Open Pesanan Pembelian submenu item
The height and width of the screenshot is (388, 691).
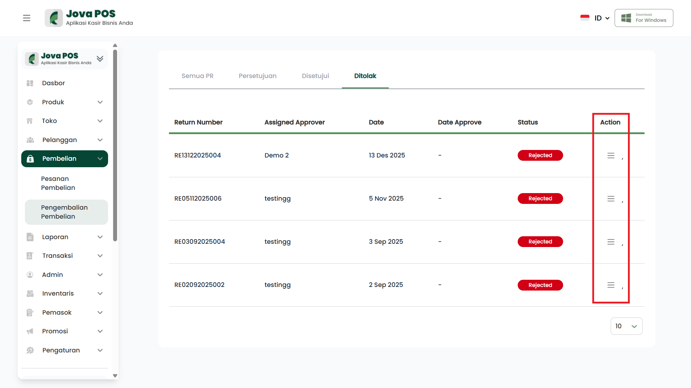coord(58,183)
